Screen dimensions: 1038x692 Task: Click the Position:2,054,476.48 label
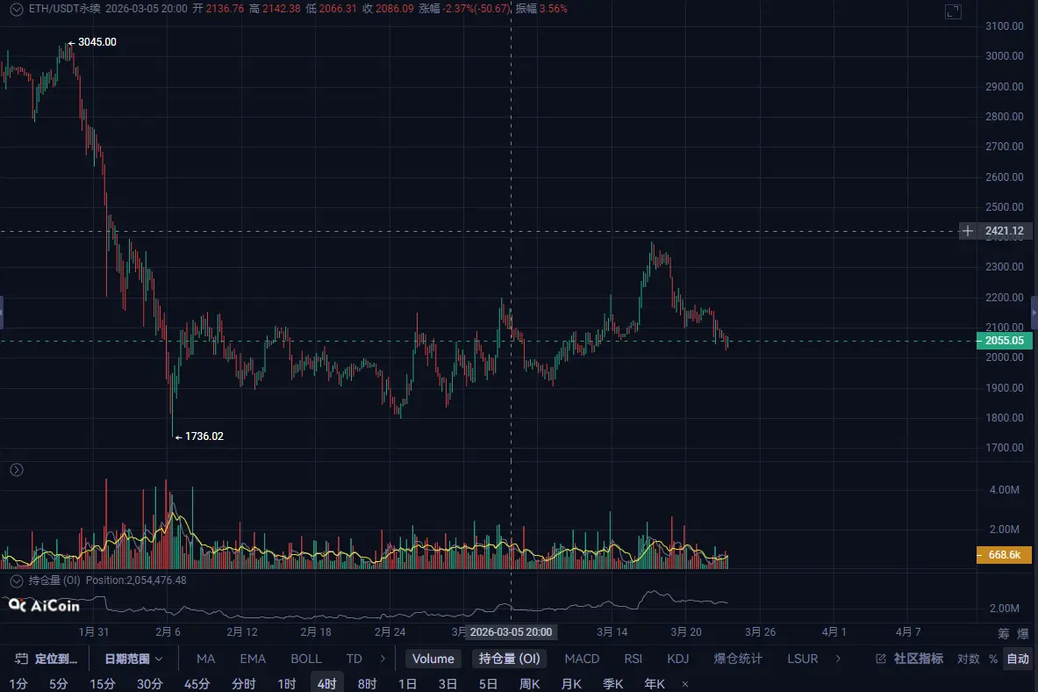tap(136, 580)
